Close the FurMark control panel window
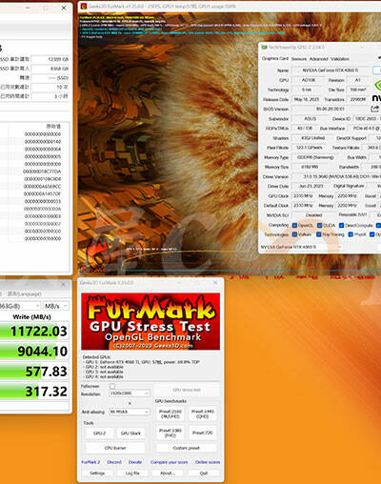This screenshot has height=484, width=381. click(215, 283)
